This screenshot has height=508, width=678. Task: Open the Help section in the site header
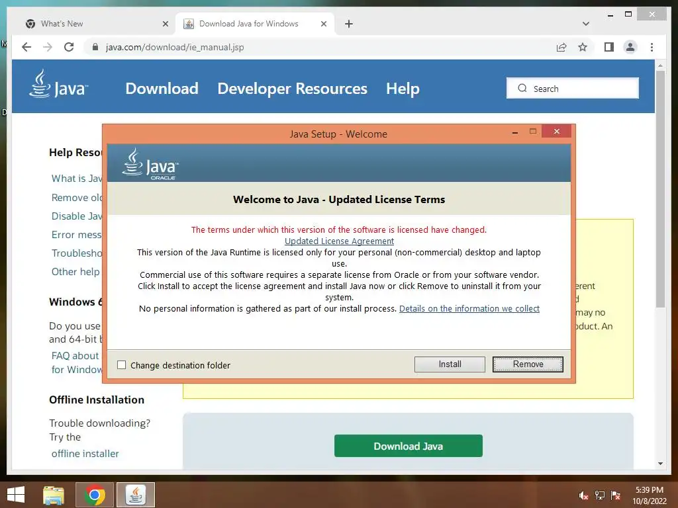tap(403, 89)
